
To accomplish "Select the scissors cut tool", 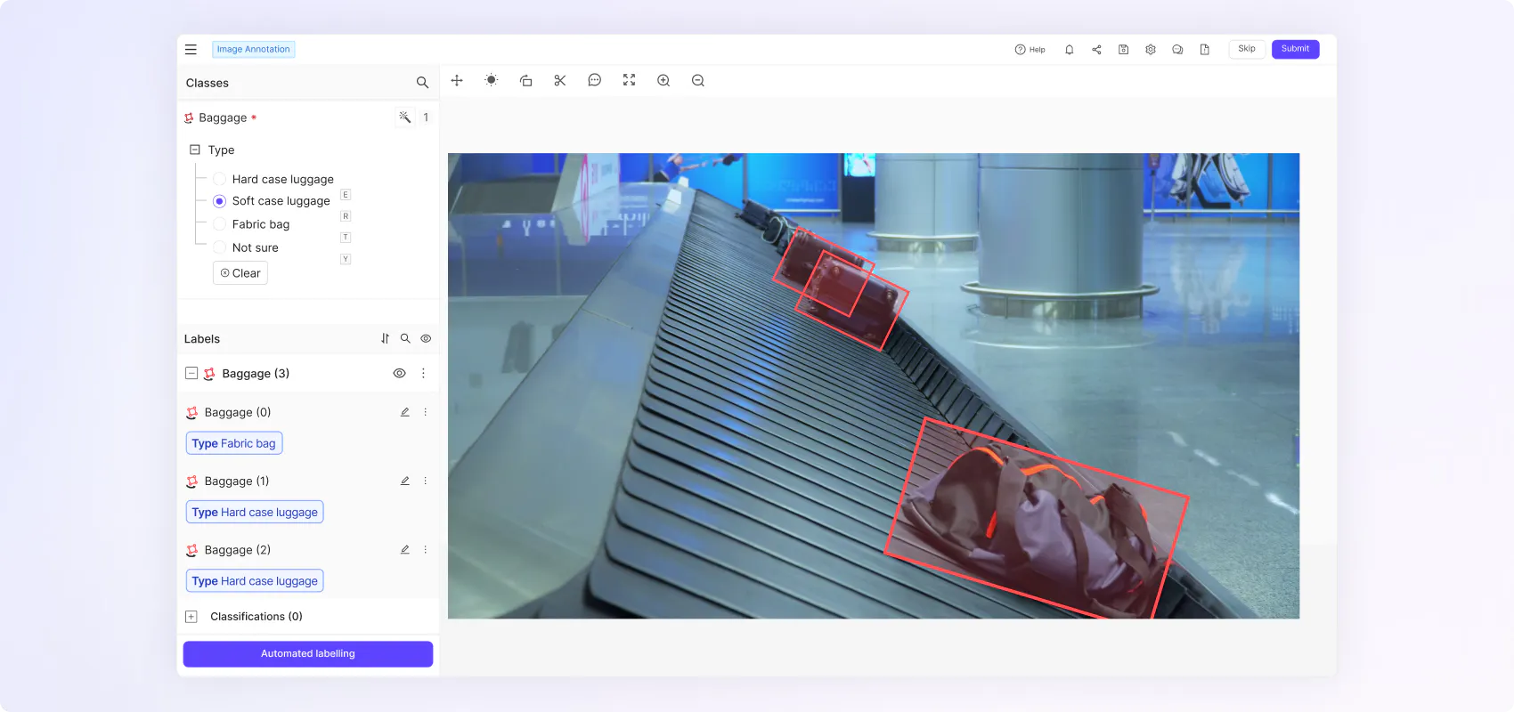I will [560, 80].
